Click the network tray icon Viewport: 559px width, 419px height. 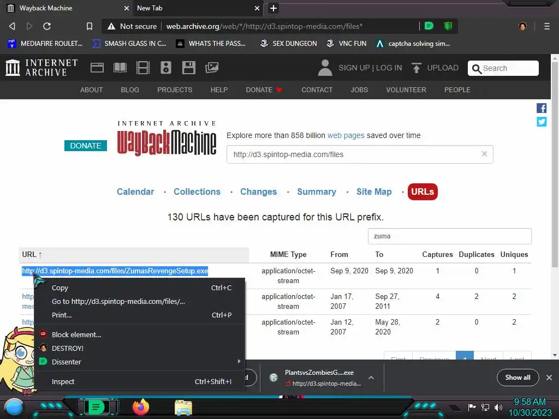tap(485, 407)
